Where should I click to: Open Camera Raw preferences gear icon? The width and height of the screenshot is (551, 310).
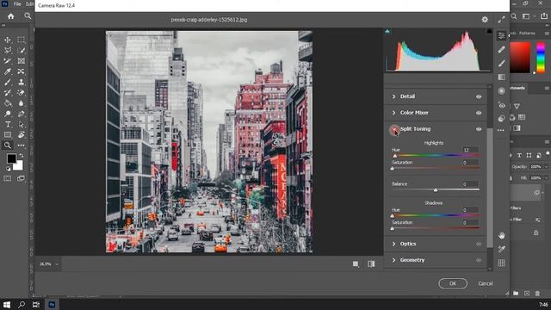(485, 20)
